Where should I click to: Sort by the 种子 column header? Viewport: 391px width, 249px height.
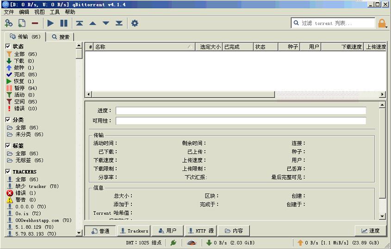pyautogui.click(x=289, y=47)
